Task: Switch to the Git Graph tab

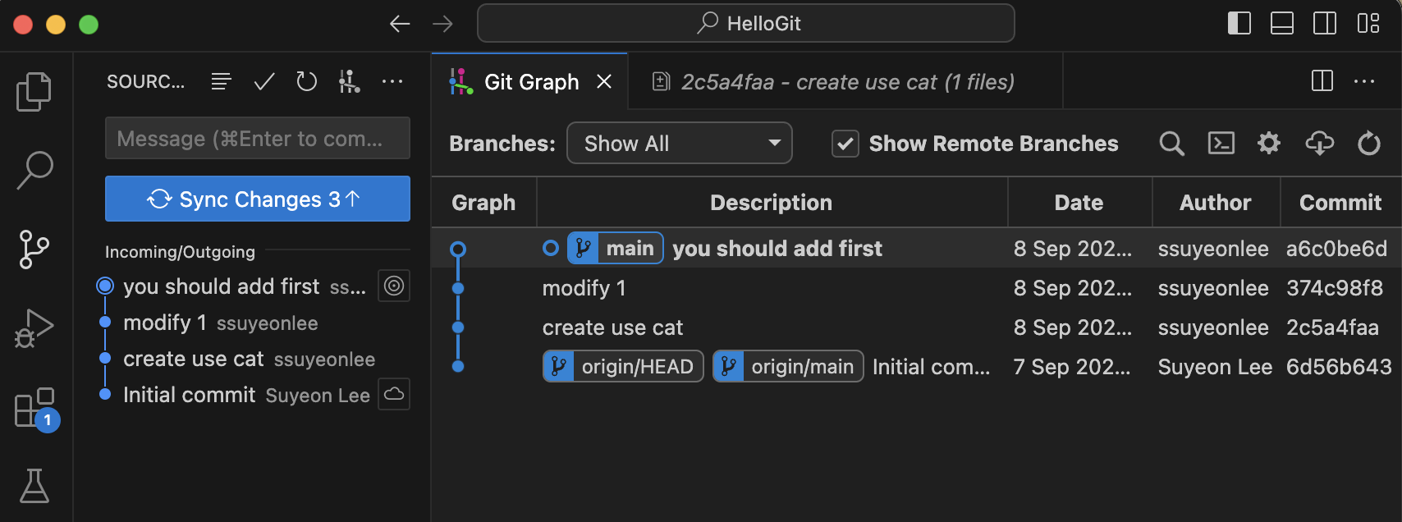Action: coord(530,82)
